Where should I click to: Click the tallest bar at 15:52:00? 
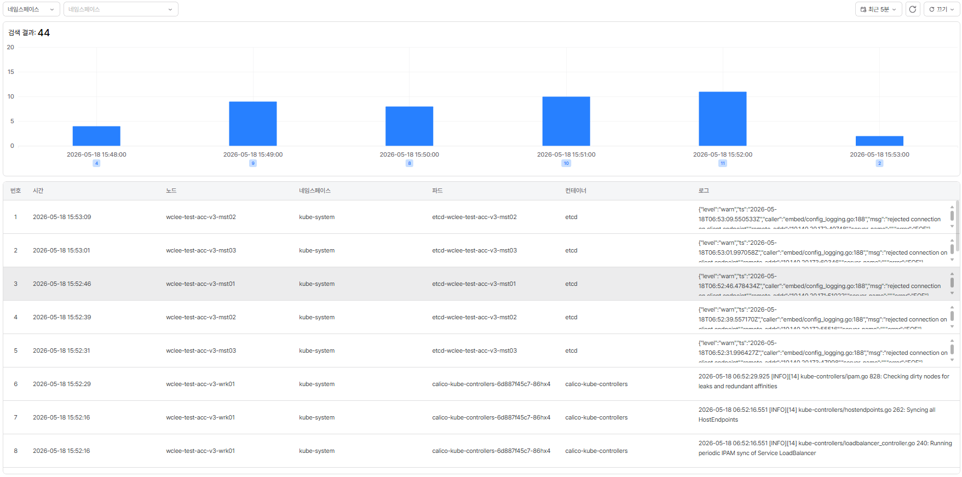pos(723,119)
